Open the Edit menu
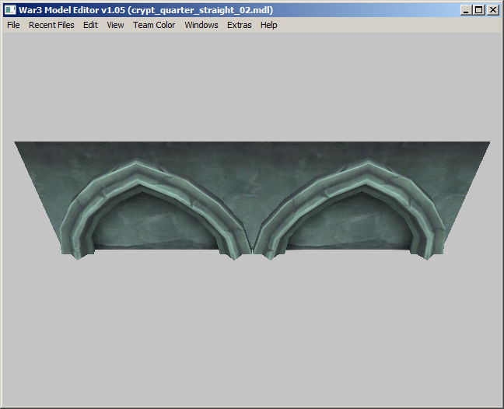Viewport: 504px width, 409px height. [x=90, y=25]
